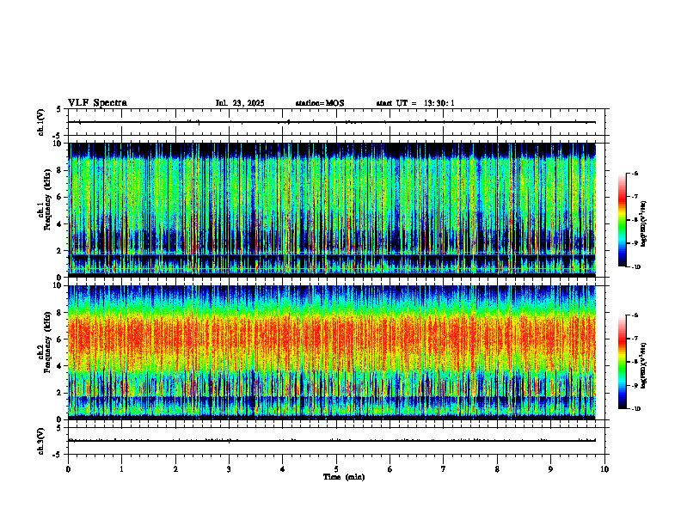Click time axis tick label 2
This screenshot has width=681, height=526.
(175, 469)
